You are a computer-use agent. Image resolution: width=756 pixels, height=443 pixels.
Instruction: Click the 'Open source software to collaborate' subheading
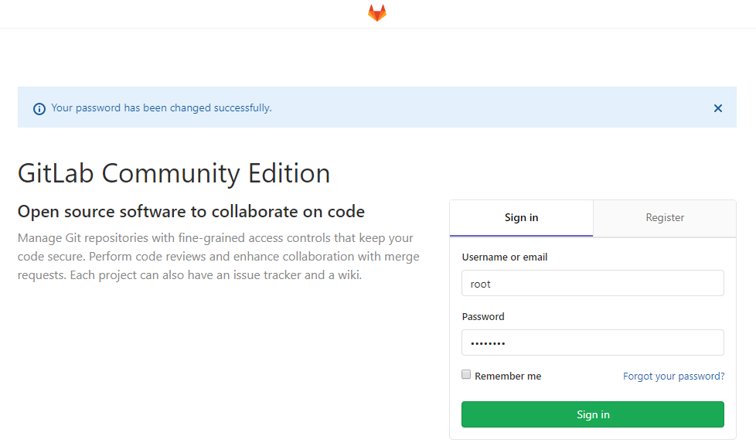[191, 212]
